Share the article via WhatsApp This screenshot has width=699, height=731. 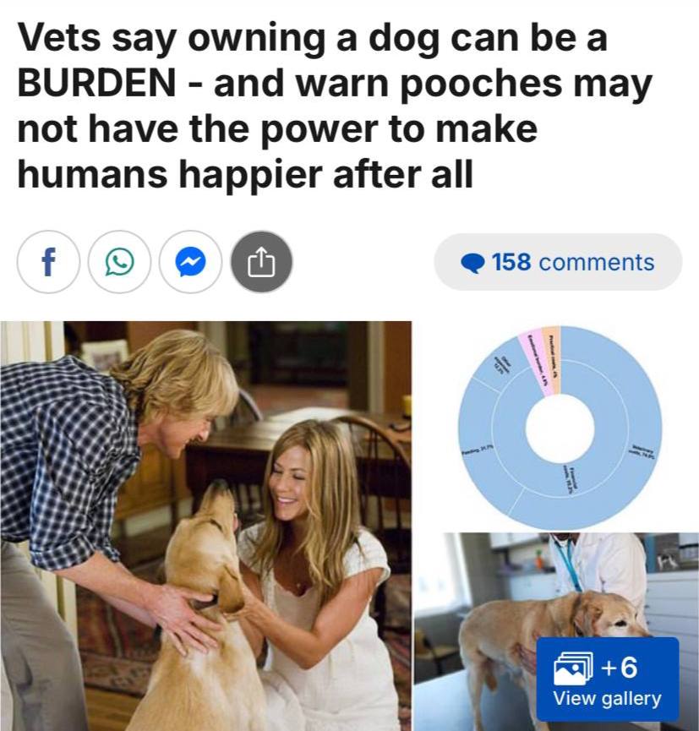pos(119,261)
